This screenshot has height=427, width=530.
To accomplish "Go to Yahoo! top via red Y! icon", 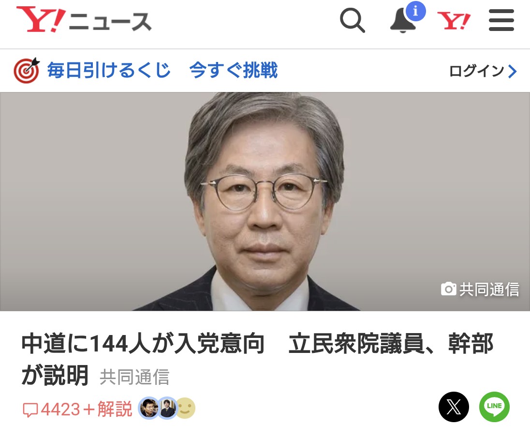I will coord(454,21).
